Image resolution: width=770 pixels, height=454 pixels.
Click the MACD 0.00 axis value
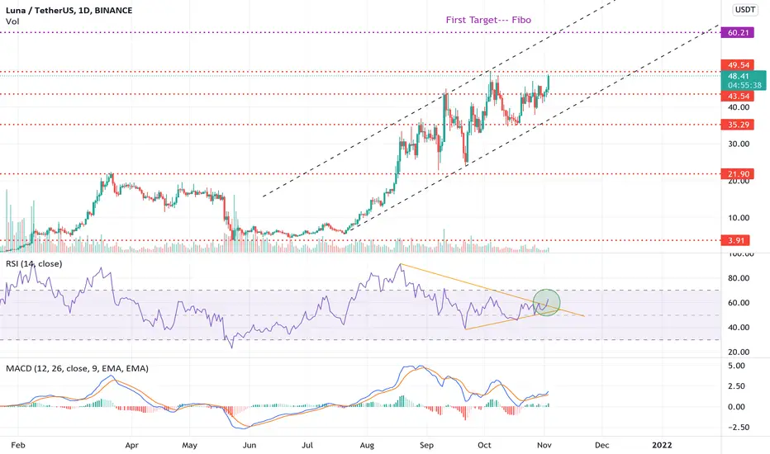[x=737, y=406]
